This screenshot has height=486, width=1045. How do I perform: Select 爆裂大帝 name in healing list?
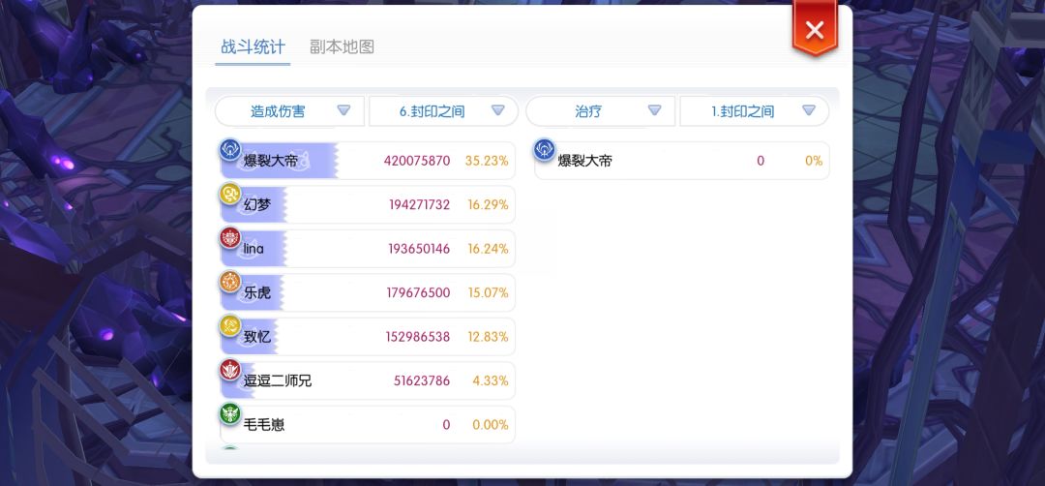pyautogui.click(x=584, y=161)
